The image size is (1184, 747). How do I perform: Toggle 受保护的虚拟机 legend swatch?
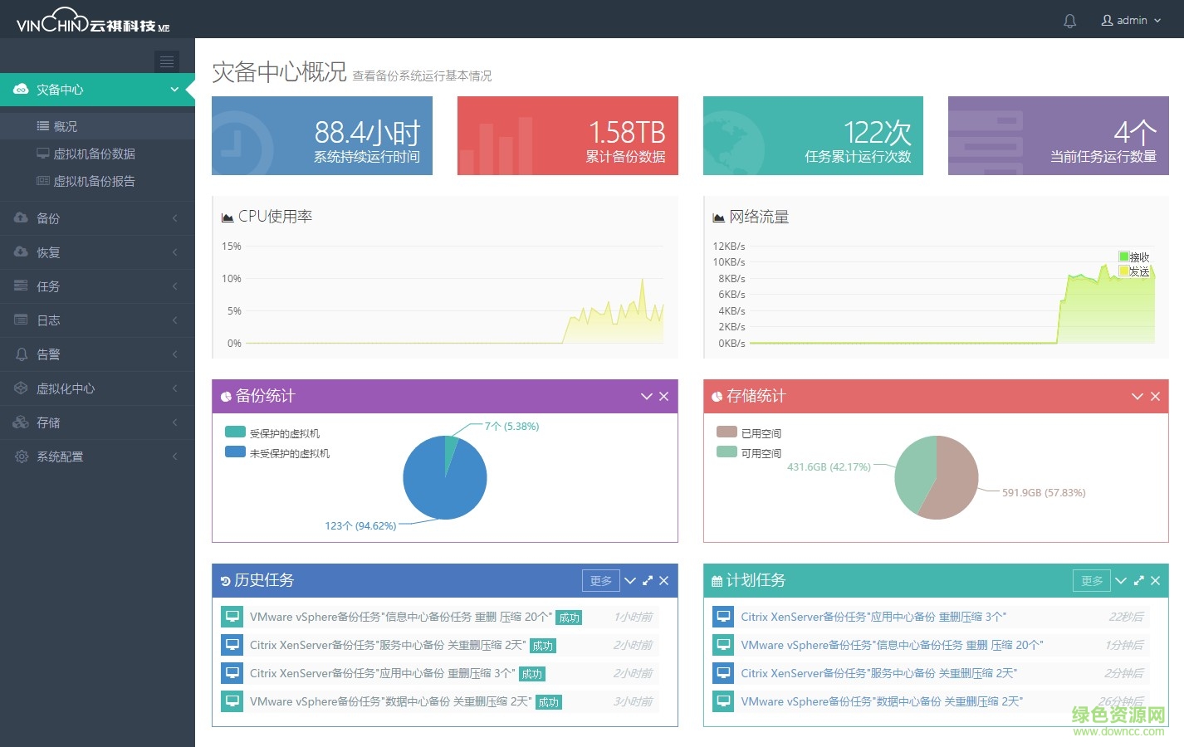(x=235, y=432)
